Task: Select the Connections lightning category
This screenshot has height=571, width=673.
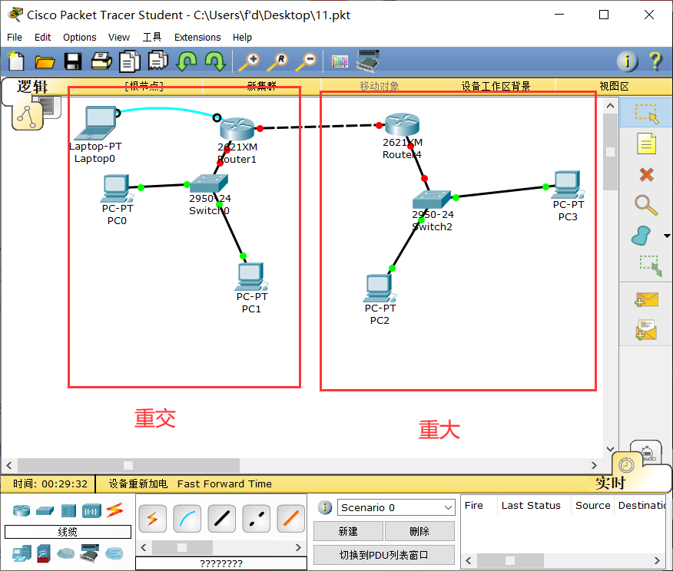Action: pos(115,510)
